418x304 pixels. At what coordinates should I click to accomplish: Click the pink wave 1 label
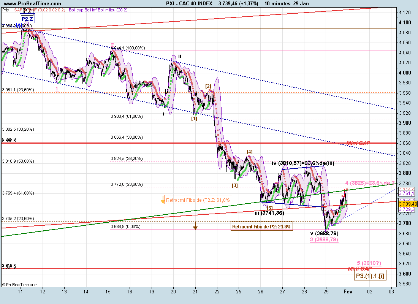57,89
